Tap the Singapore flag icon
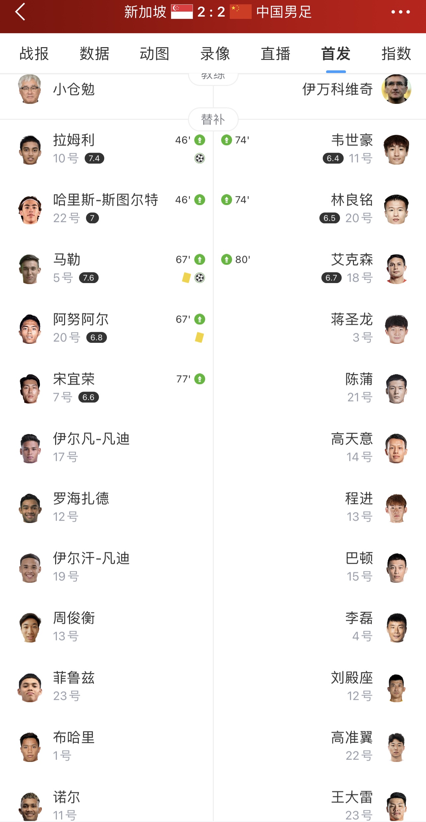 coord(182,12)
